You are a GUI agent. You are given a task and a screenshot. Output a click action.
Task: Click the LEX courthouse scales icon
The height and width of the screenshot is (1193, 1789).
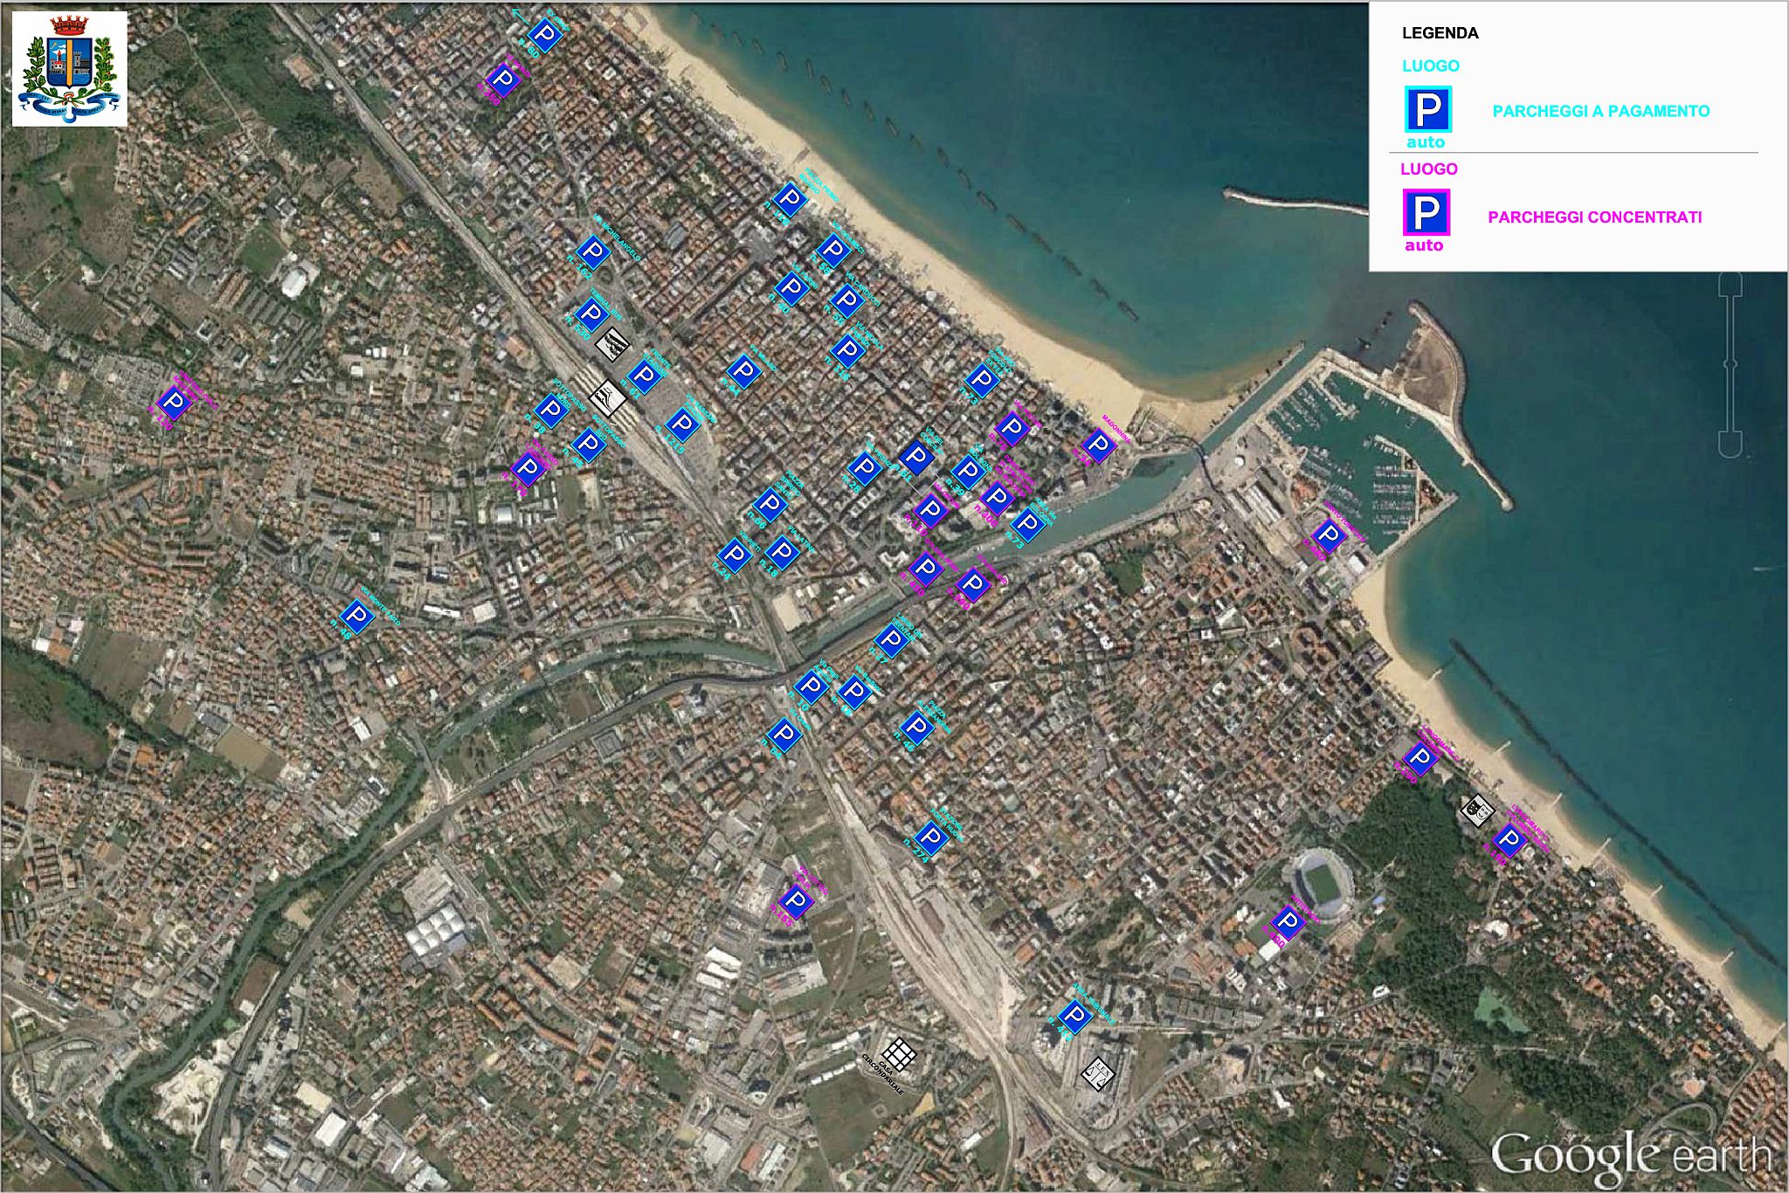point(1098,1072)
